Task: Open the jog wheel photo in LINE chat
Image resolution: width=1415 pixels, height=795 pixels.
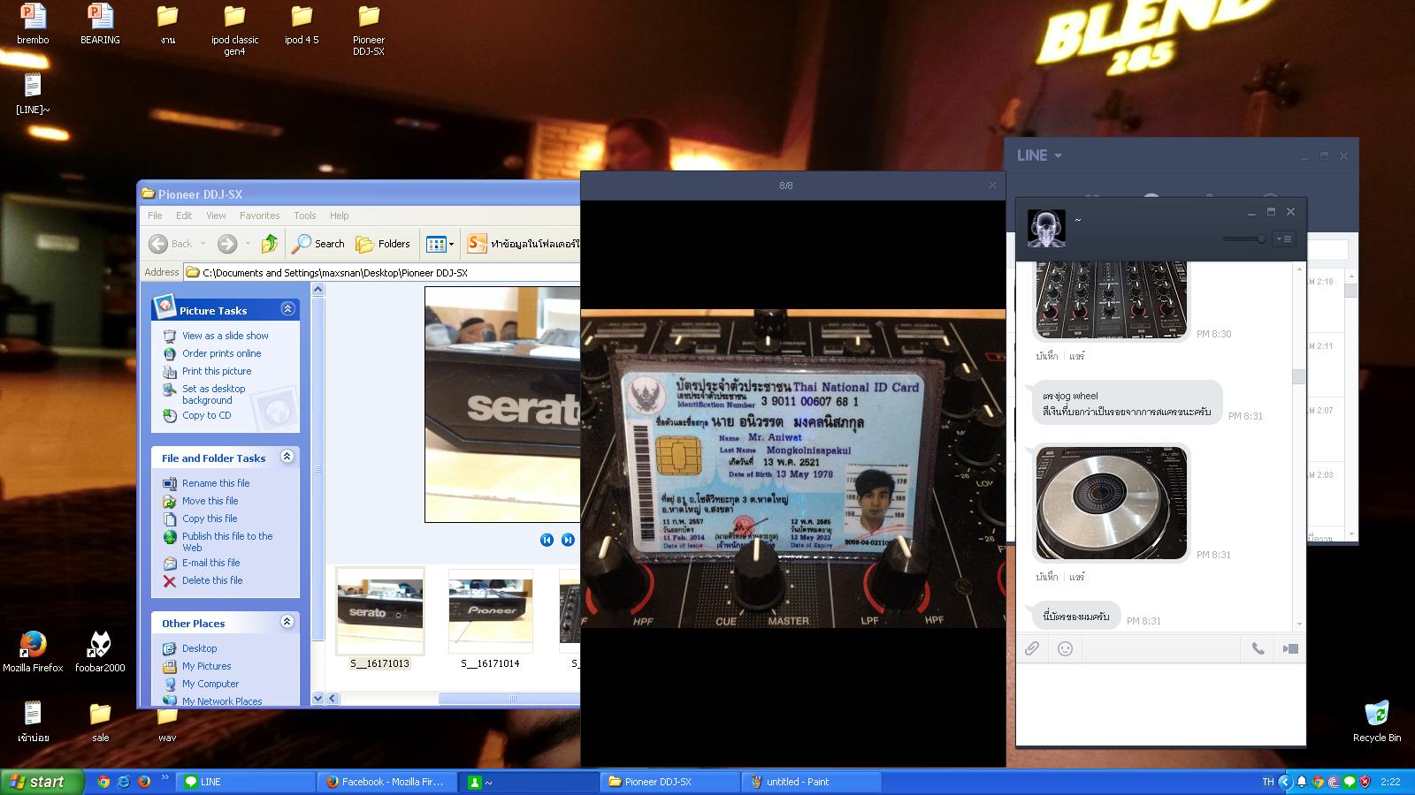Action: pyautogui.click(x=1112, y=503)
